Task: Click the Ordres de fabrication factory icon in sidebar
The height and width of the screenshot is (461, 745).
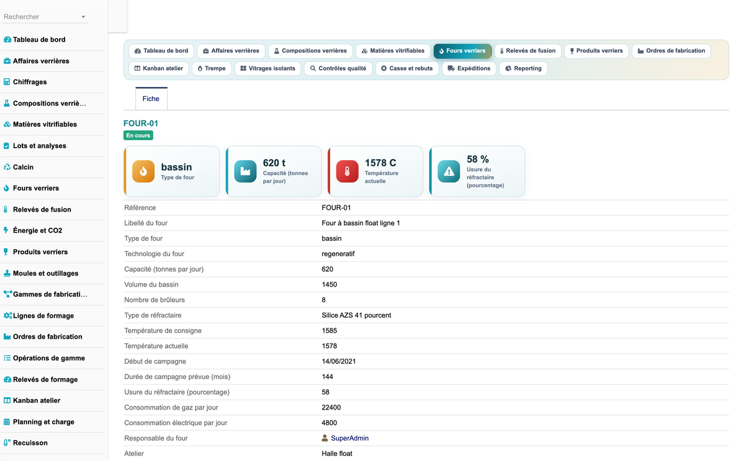Action: (7, 337)
